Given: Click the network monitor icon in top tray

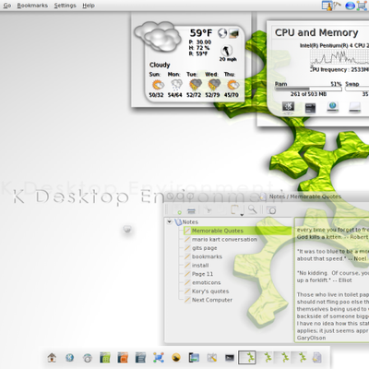Looking at the screenshot, I should click(x=362, y=6).
